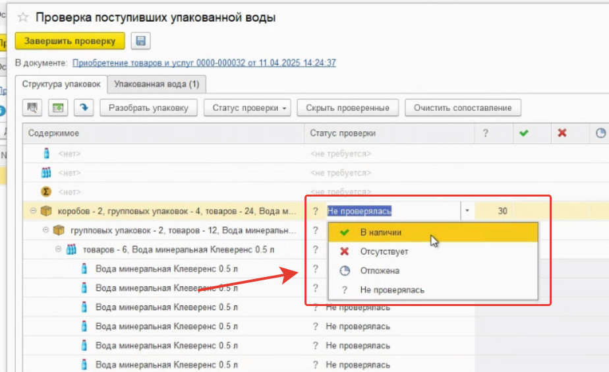Collapse the 'коробов - 2' tree row
This screenshot has width=609, height=372.
point(33,211)
